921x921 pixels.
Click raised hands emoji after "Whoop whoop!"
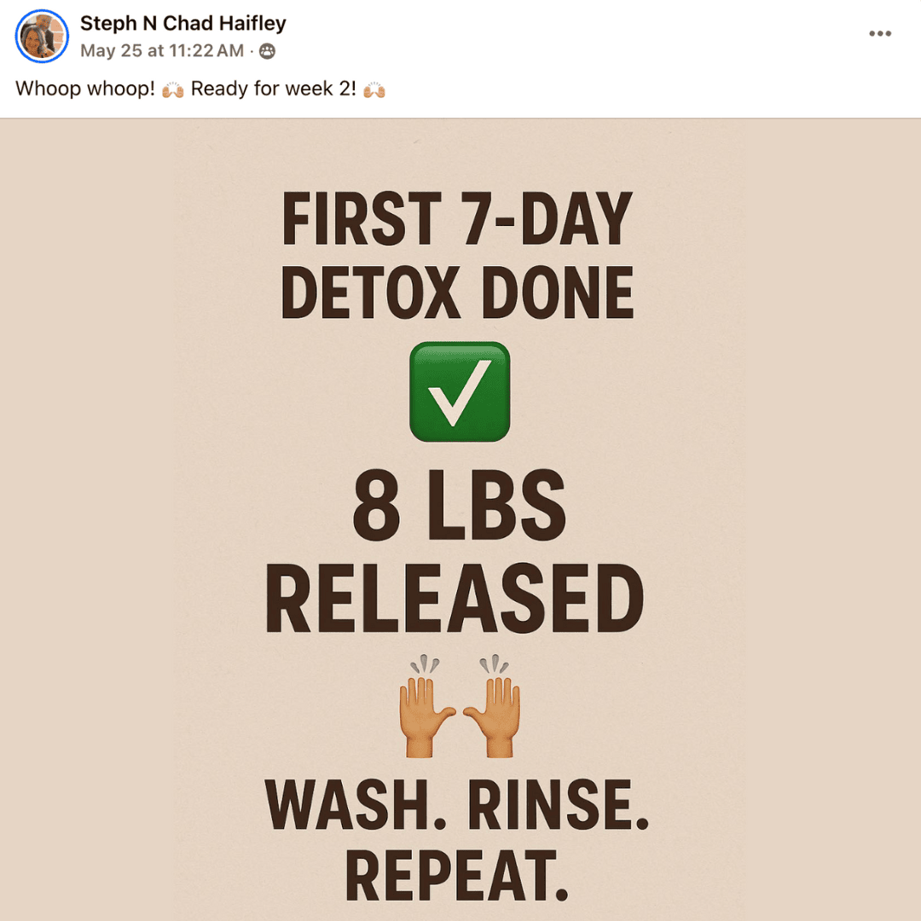tap(172, 90)
